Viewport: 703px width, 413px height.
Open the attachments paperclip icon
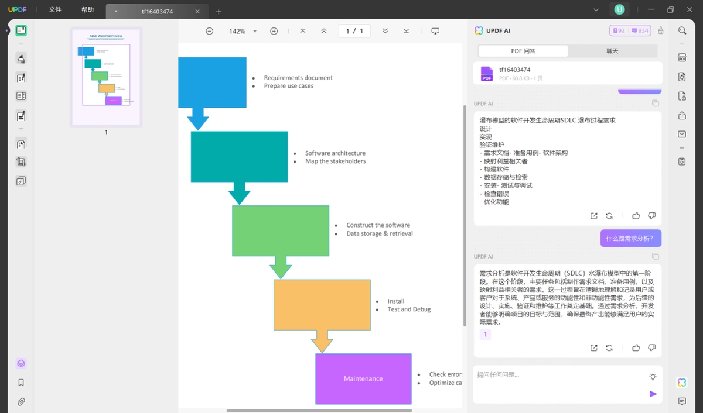[21, 402]
